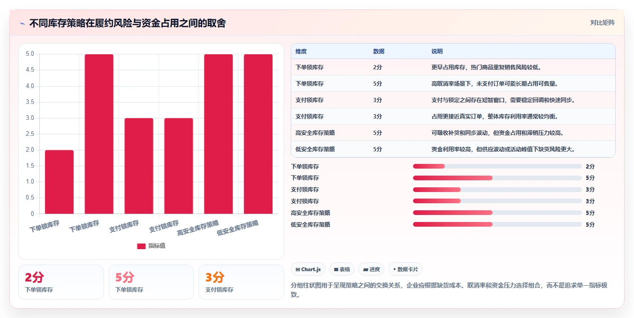Select the 表格 chip label
Image resolution: width=634 pixels, height=318 pixels.
point(345,269)
